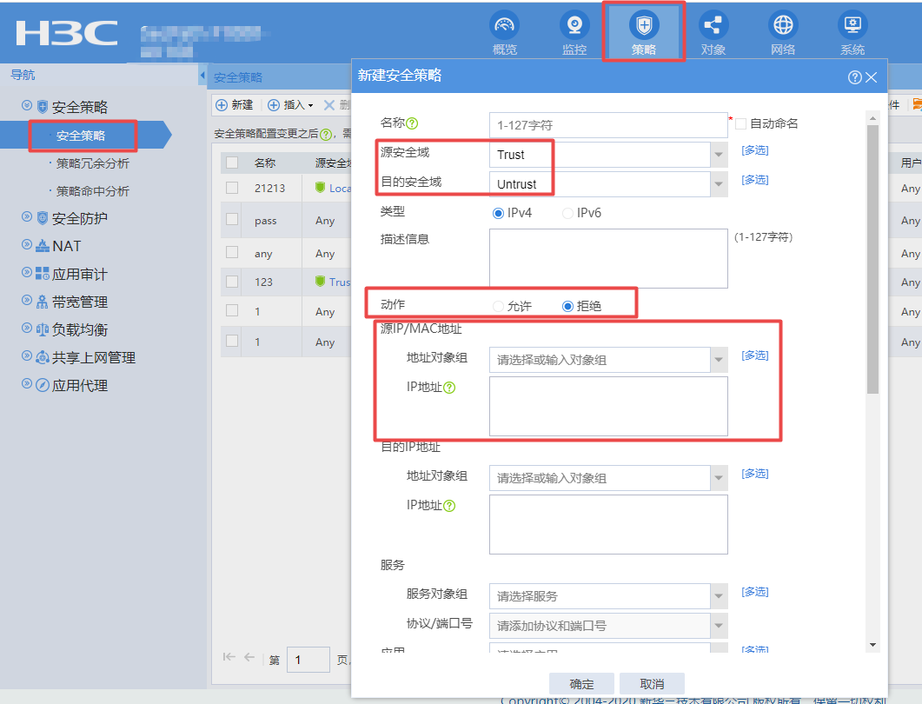Expand the 带宽管理 tree group

click(26, 300)
